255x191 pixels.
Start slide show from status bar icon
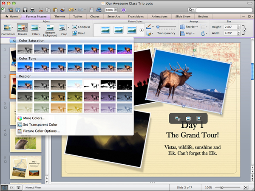(x=19, y=187)
